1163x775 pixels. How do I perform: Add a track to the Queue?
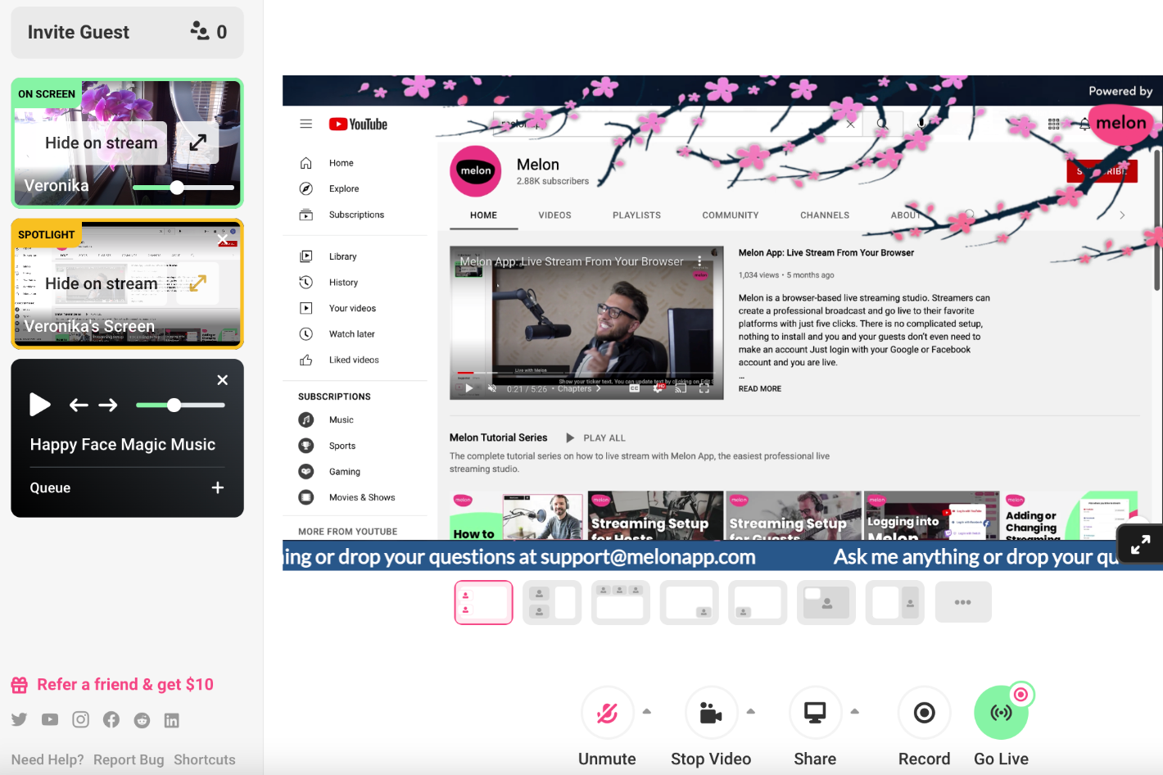(x=218, y=487)
